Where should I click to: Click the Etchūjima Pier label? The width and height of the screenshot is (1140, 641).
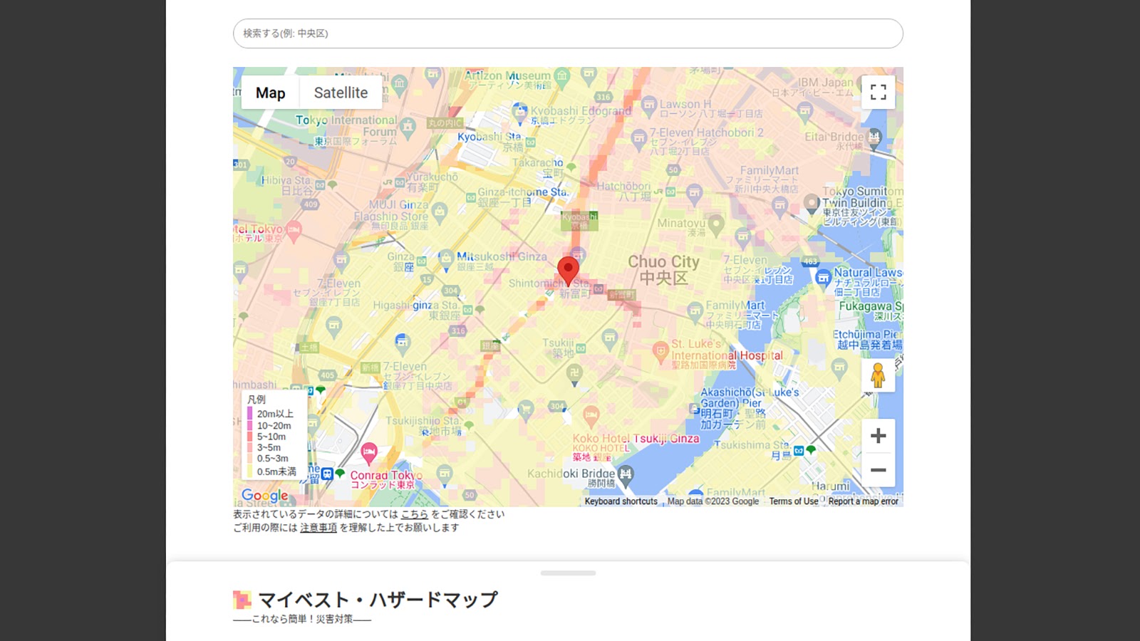(x=868, y=339)
